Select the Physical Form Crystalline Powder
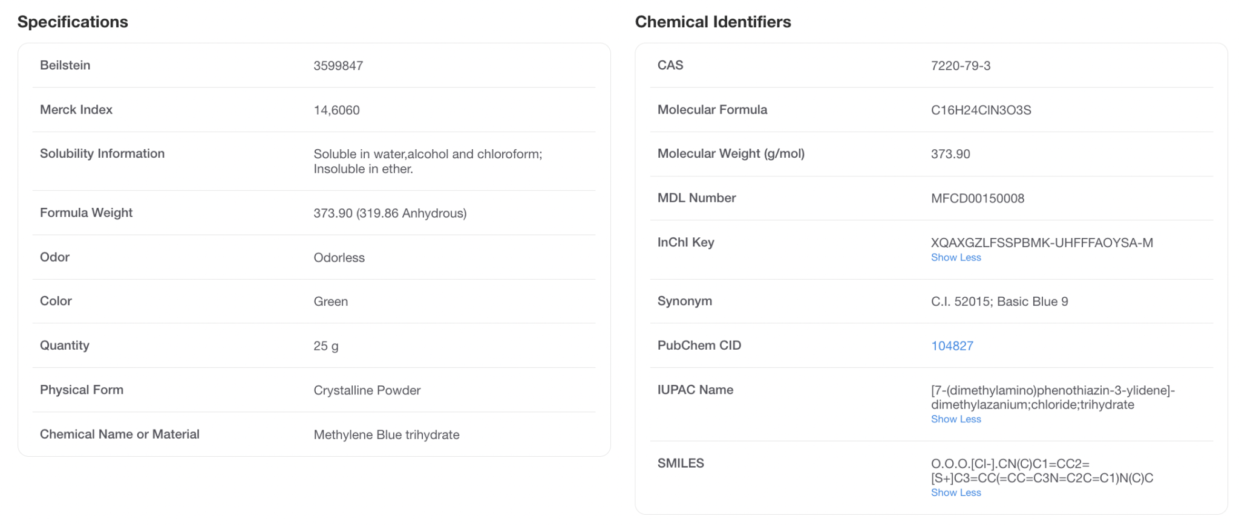1239x525 pixels. [x=367, y=390]
